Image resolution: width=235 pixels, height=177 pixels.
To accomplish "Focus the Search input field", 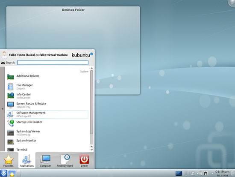I will (53, 63).
